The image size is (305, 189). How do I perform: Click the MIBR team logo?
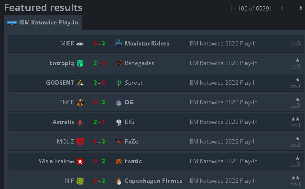[x=80, y=44]
